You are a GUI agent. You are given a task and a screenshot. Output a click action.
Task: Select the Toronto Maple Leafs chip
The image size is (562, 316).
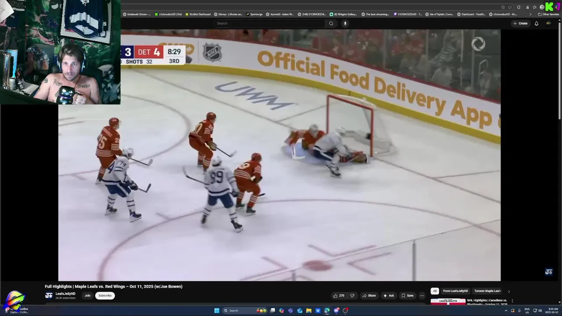487,291
